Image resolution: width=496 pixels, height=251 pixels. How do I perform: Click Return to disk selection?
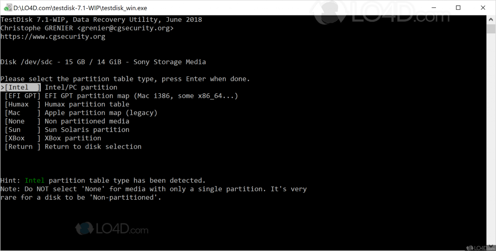[x=73, y=147]
